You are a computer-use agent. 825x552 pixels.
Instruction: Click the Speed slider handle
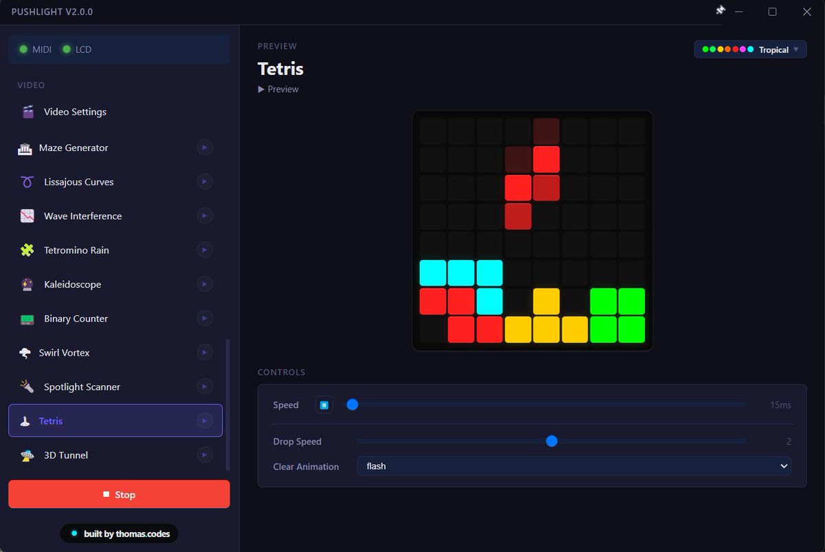(x=352, y=404)
